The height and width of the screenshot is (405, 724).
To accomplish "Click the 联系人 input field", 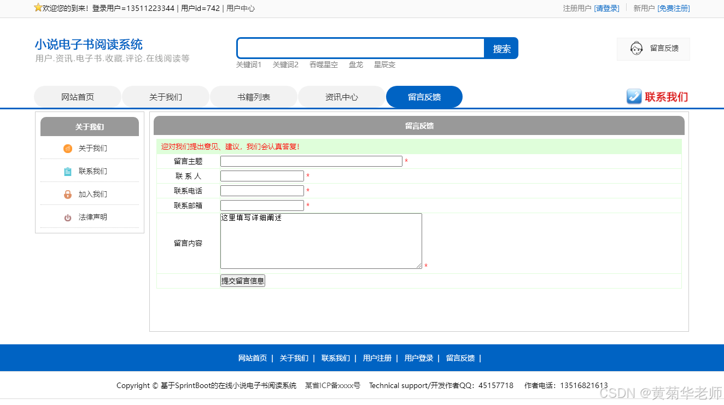I will 262,176.
